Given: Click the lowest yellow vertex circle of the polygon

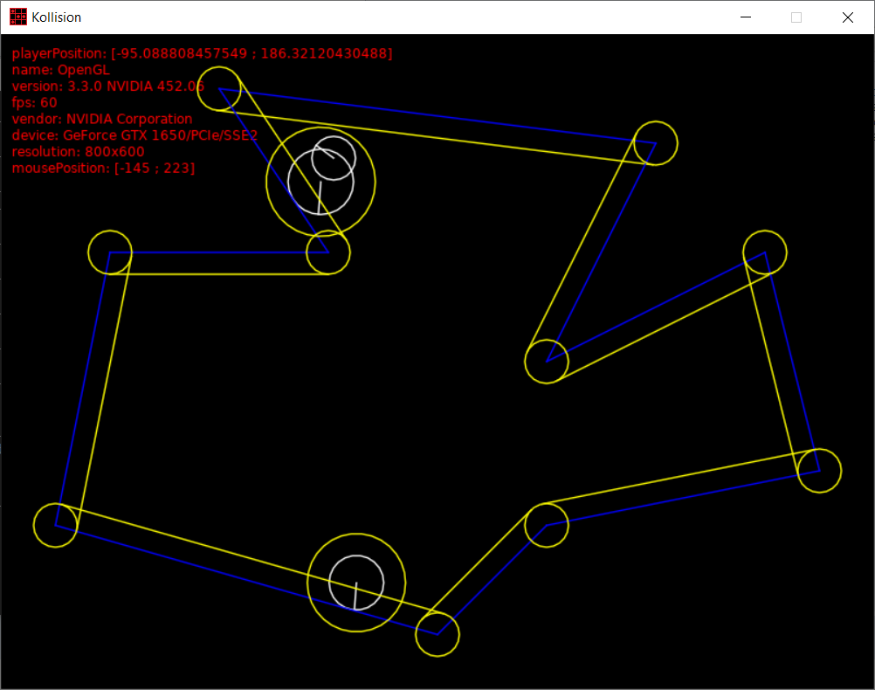Looking at the screenshot, I should click(x=437, y=634).
